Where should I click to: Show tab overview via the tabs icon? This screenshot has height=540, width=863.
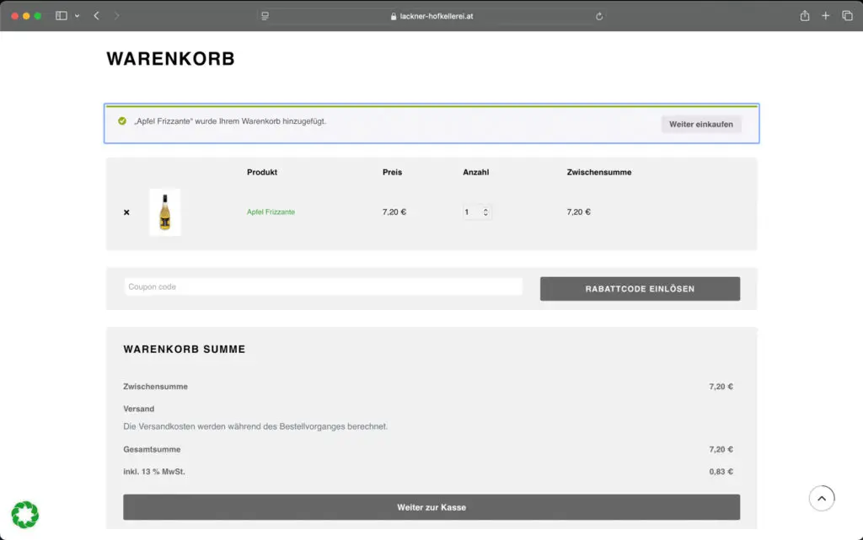[845, 15]
